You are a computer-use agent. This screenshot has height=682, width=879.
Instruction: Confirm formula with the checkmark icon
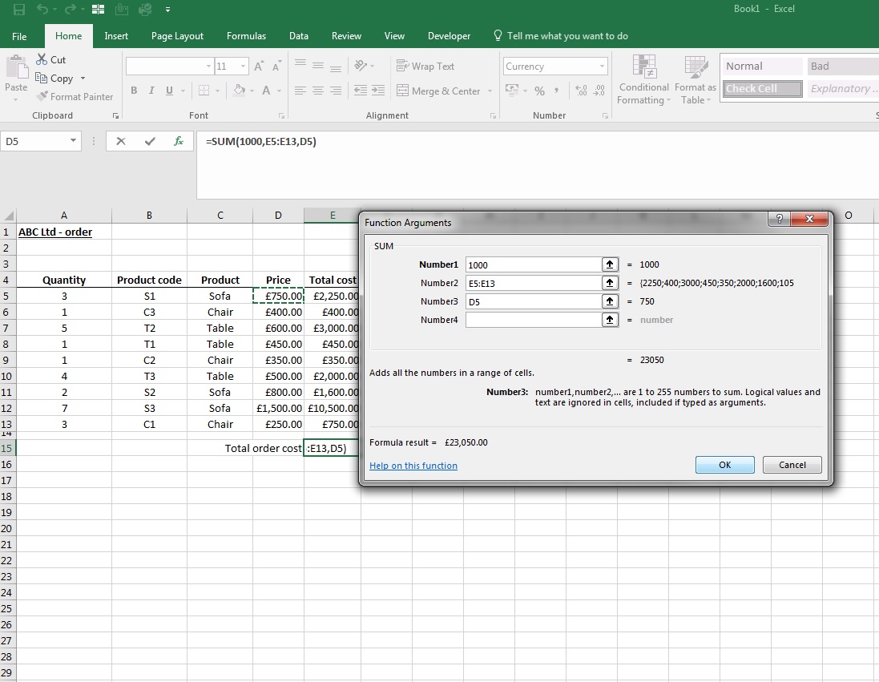click(x=150, y=141)
